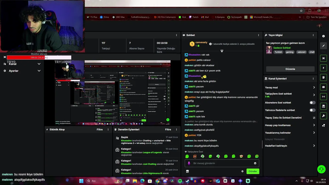The width and height of the screenshot is (329, 185).
Task: Click the wrench sidebar icon
Action: coord(324,116)
